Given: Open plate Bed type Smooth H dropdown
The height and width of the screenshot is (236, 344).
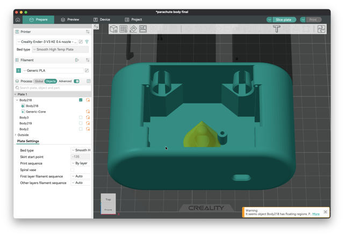Looking at the screenshot, I should tap(81, 150).
